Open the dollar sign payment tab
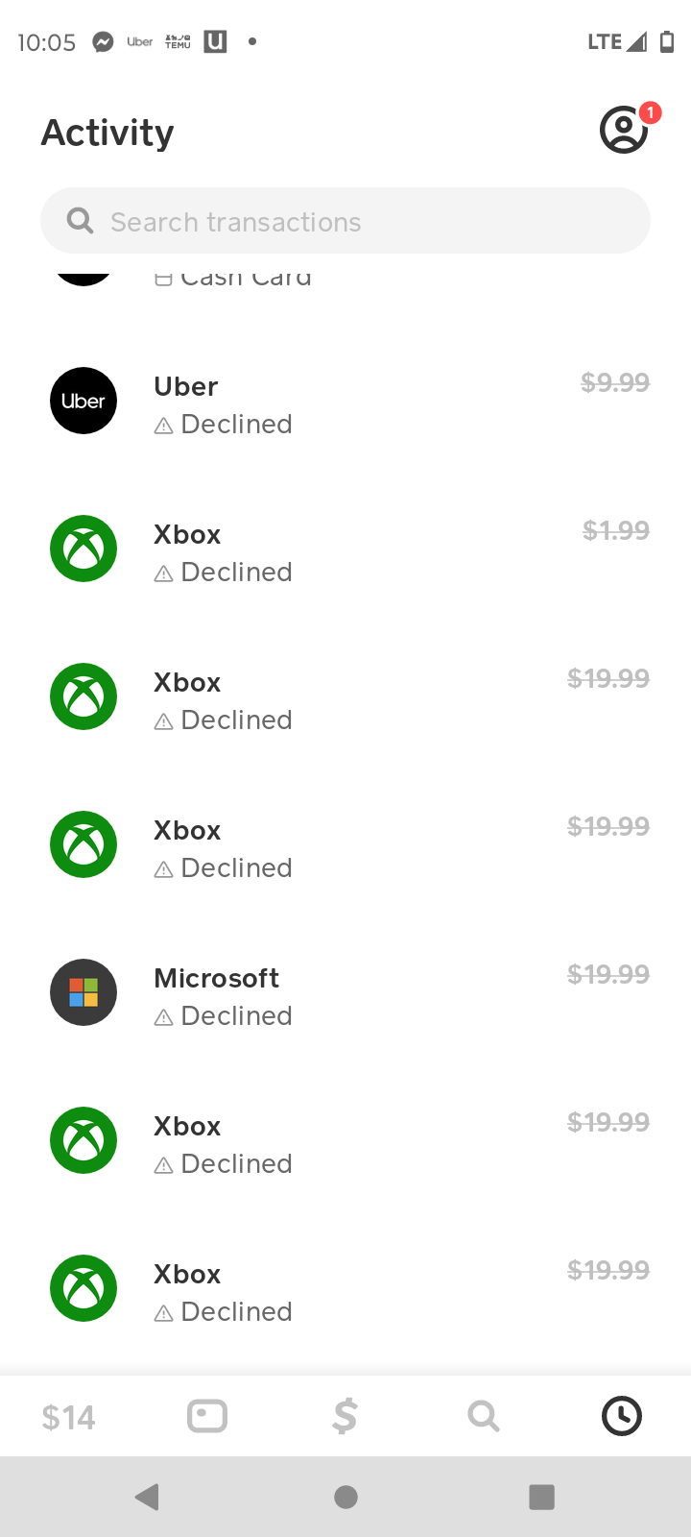 click(345, 1417)
